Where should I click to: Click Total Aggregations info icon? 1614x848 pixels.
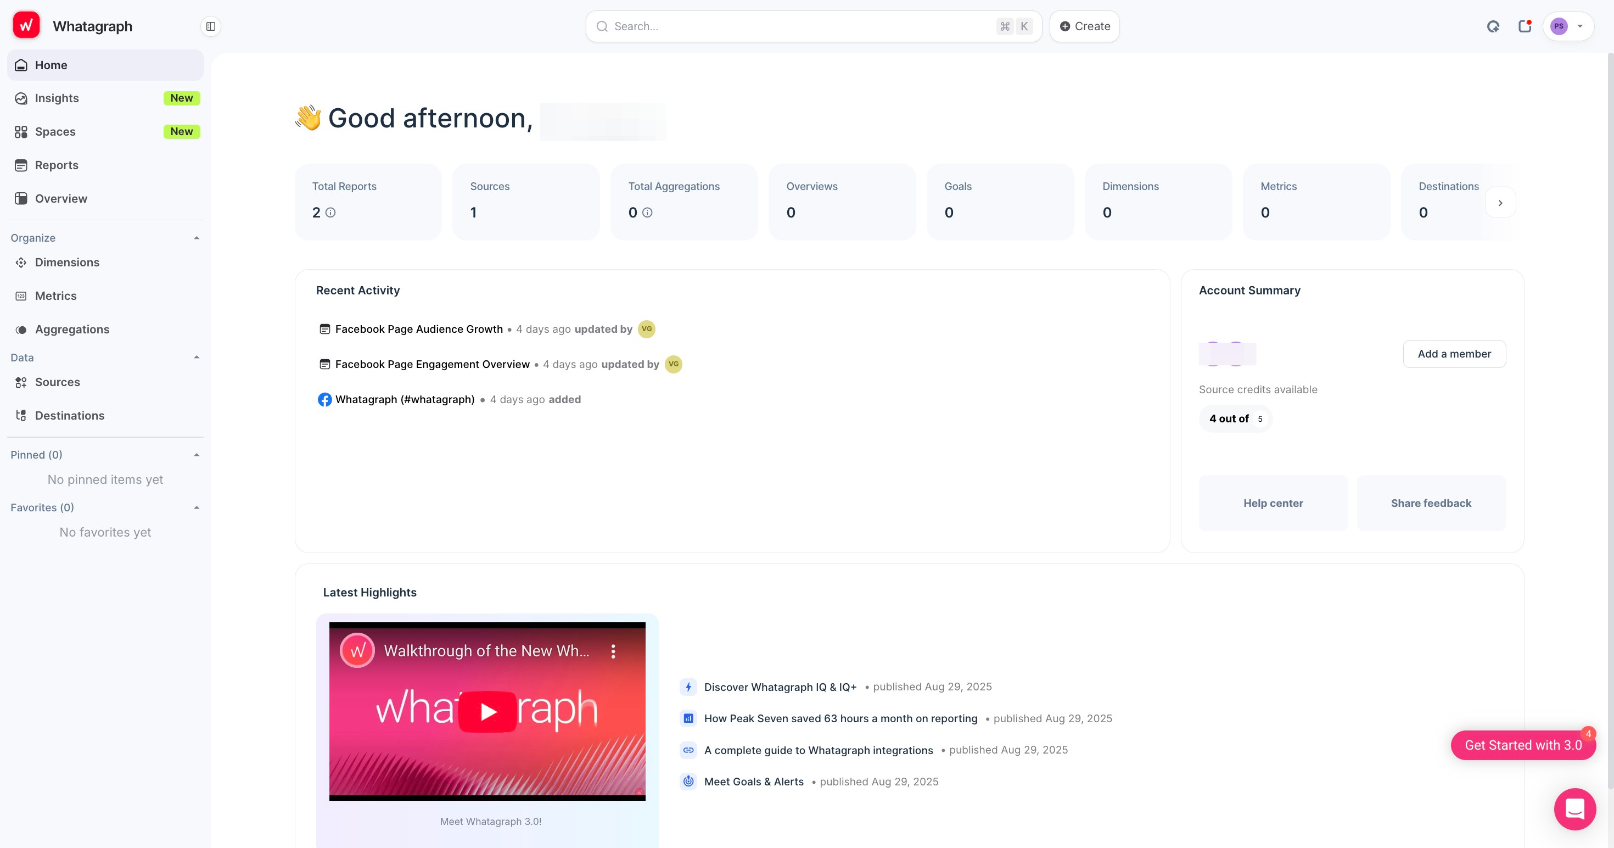(647, 213)
